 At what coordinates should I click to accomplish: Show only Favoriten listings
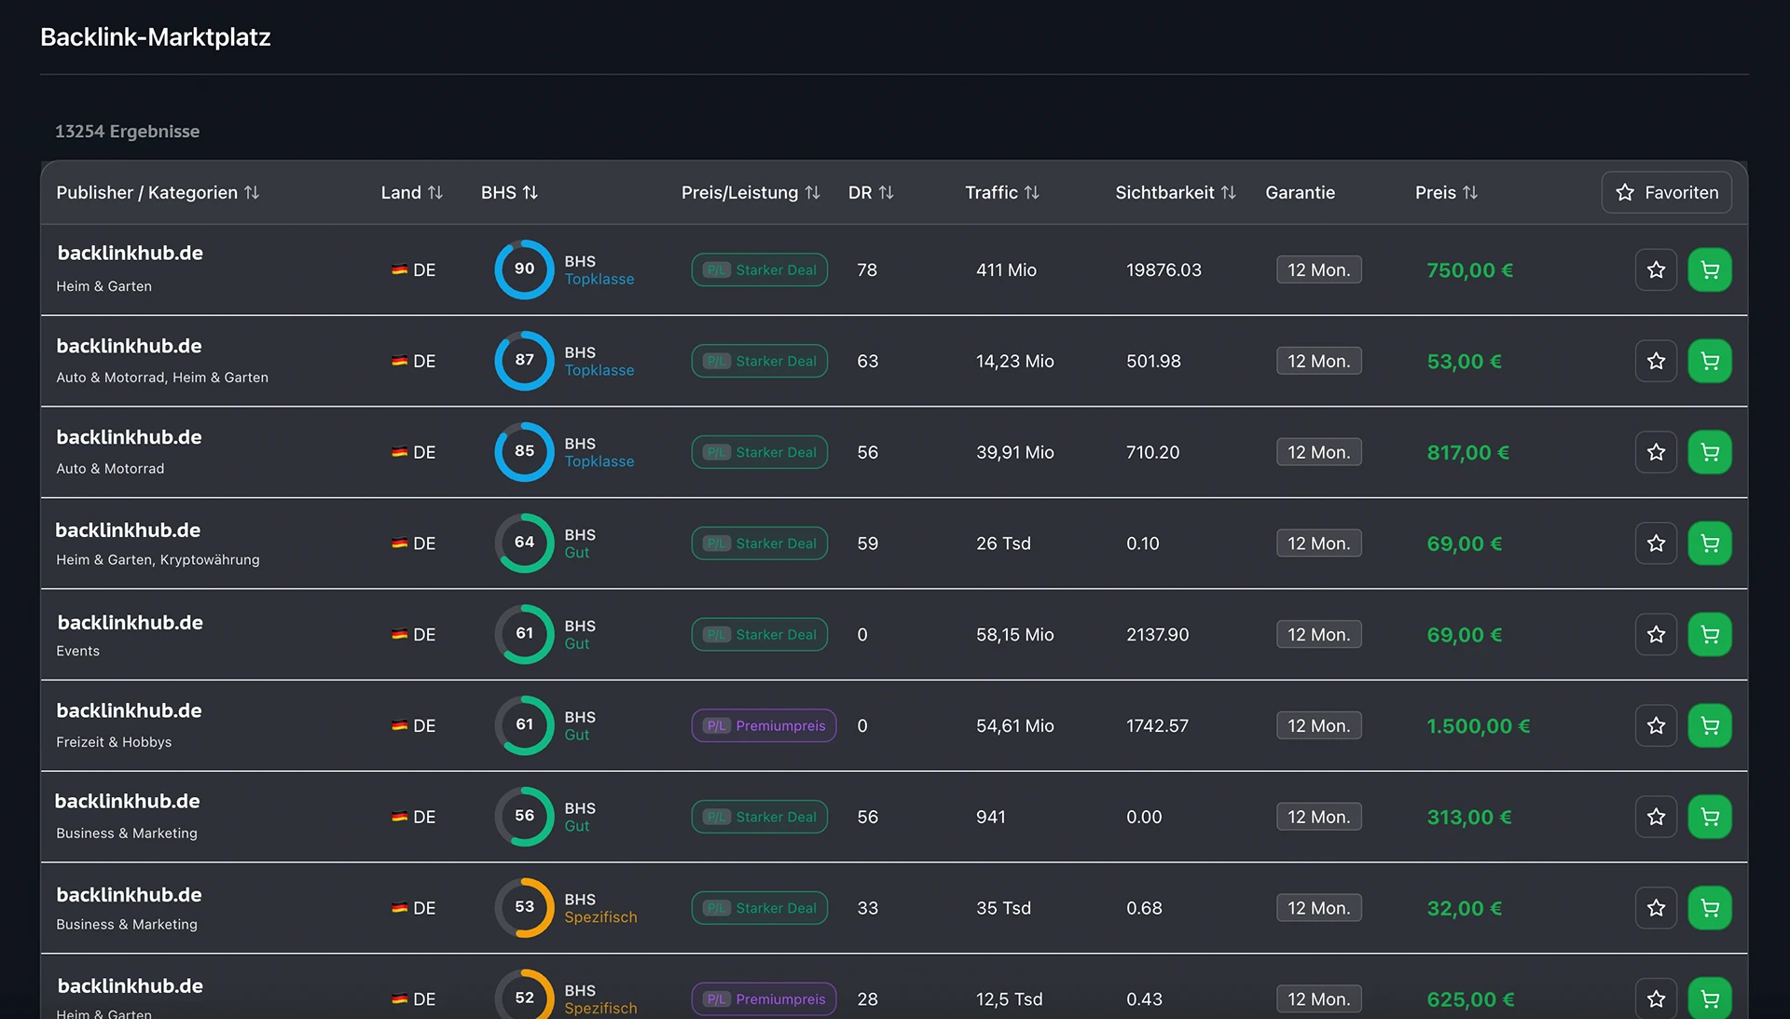pyautogui.click(x=1666, y=193)
